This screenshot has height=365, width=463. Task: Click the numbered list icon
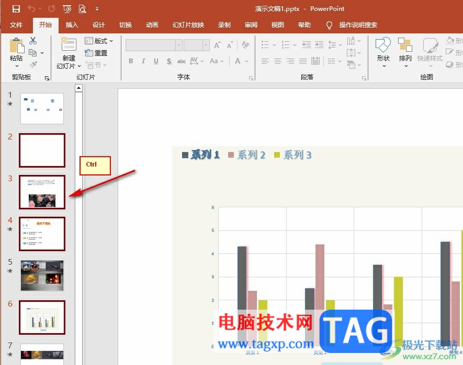[286, 45]
